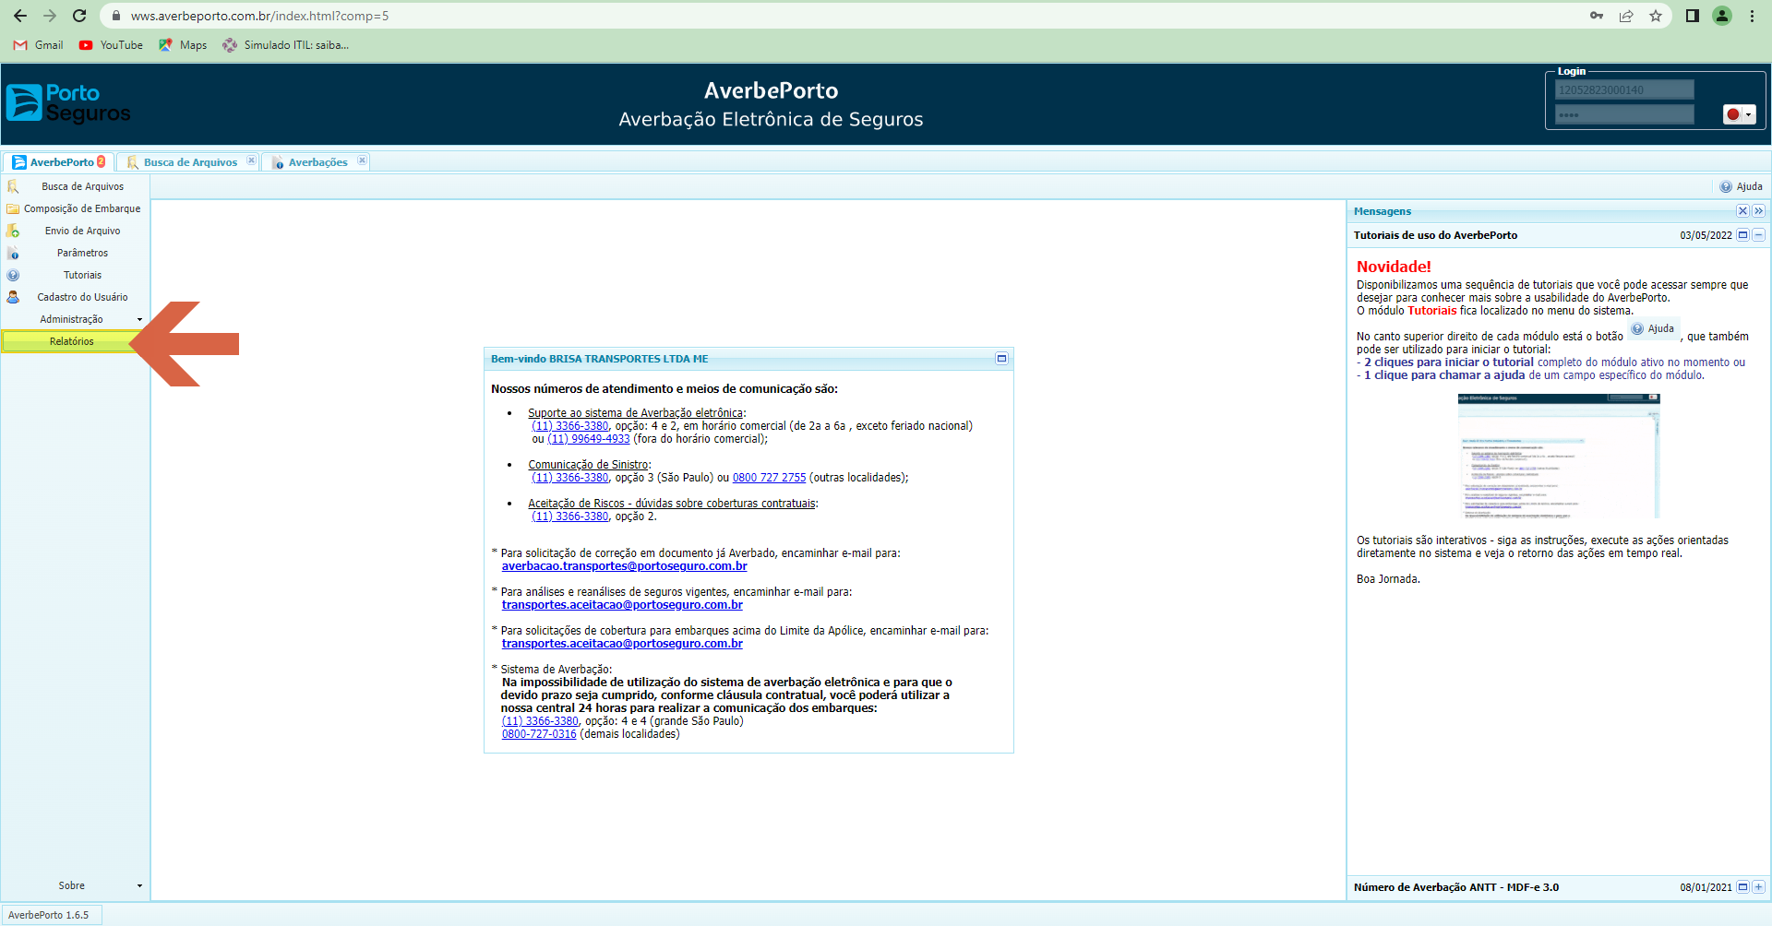
Task: Collapse the Tutoriais de uso message
Action: coord(1758,235)
